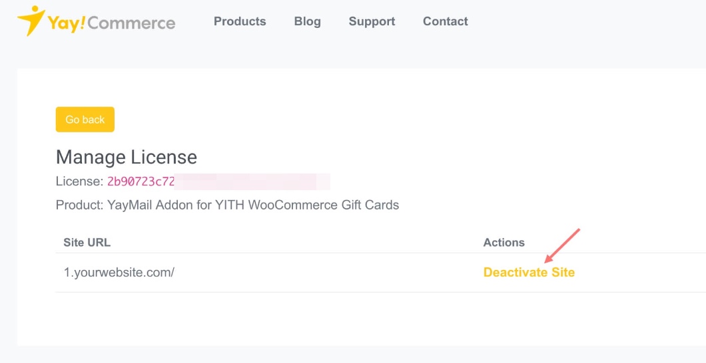Select the license key 2b90723c72
Viewport: 706px width, 363px height.
[x=141, y=181]
